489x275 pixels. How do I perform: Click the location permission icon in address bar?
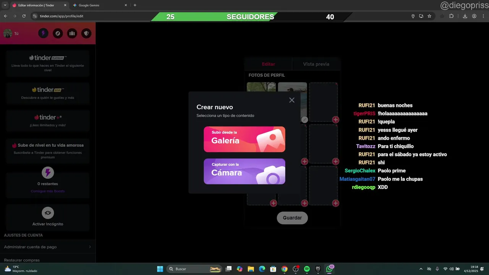pyautogui.click(x=413, y=16)
